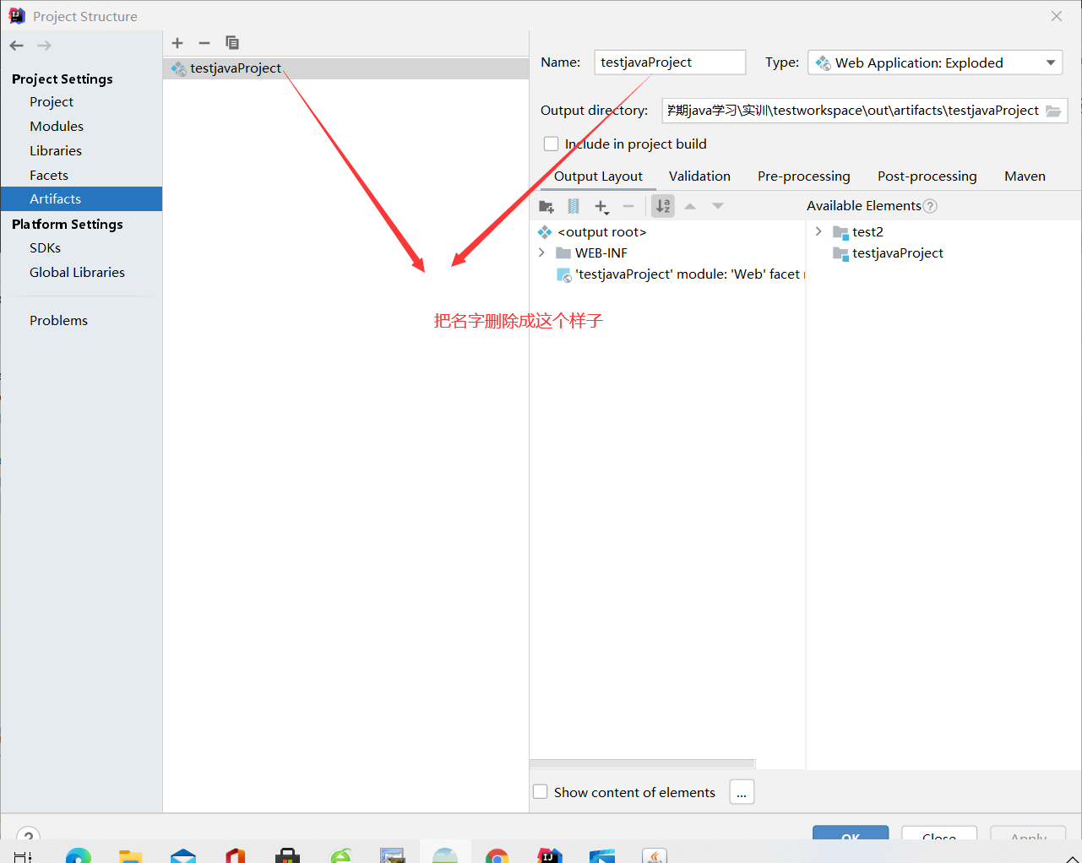The height and width of the screenshot is (863, 1082).
Task: Toggle sort elements by names and types
Action: pos(664,206)
